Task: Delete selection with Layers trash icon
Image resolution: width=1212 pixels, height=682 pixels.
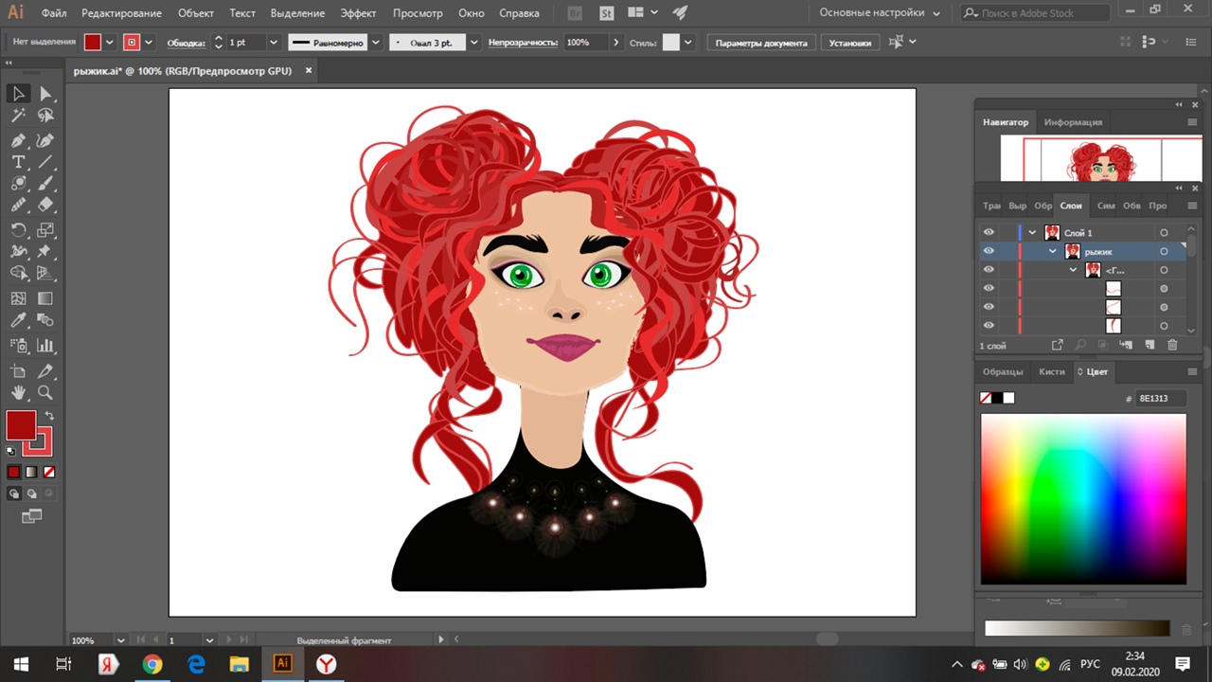Action: point(1172,346)
